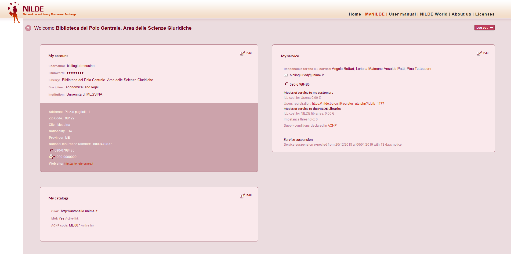This screenshot has width=511, height=257.
Task: Click the MAI Active link
Action: click(x=72, y=219)
